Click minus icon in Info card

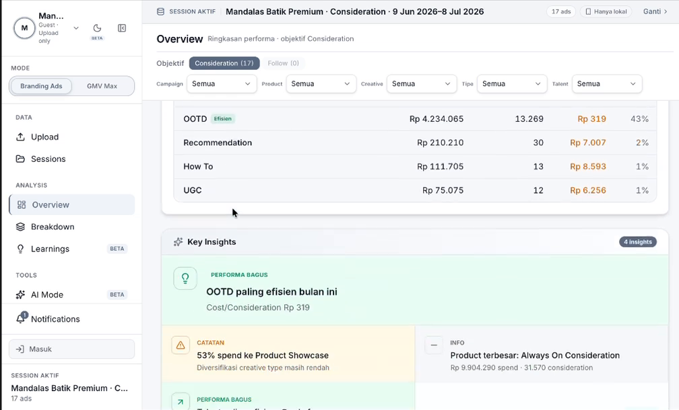pyautogui.click(x=434, y=345)
